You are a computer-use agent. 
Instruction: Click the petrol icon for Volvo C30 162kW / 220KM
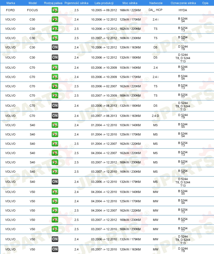pos(55,29)
